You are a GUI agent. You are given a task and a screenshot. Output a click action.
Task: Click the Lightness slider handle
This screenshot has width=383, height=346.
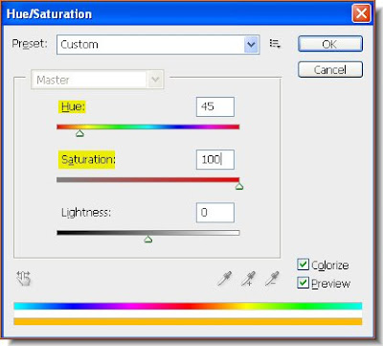[147, 239]
